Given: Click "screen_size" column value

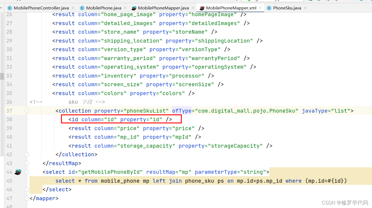Looking at the screenshot, I should (x=122, y=84).
